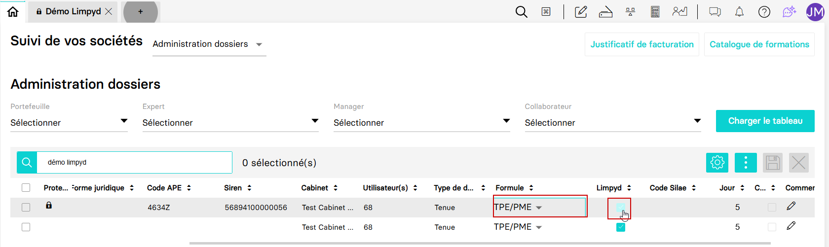Image resolution: width=829 pixels, height=247 pixels.
Task: Open a new tab with plus button
Action: (x=141, y=11)
